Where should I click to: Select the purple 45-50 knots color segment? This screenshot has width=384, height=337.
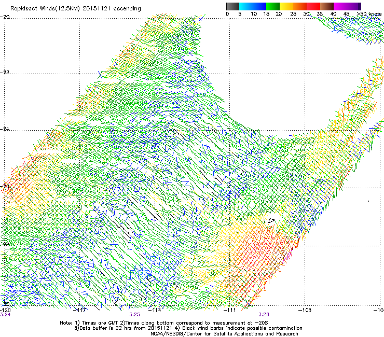[x=354, y=6]
